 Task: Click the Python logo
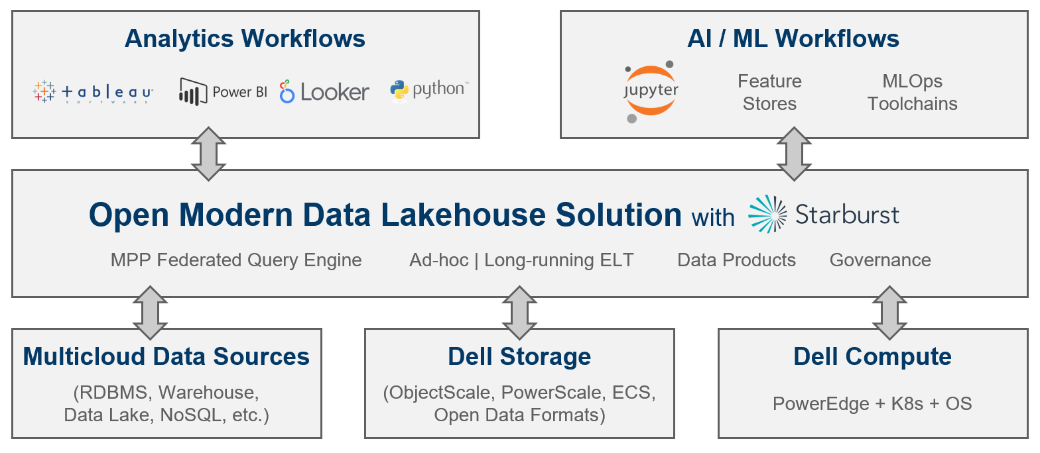pyautogui.click(x=429, y=91)
